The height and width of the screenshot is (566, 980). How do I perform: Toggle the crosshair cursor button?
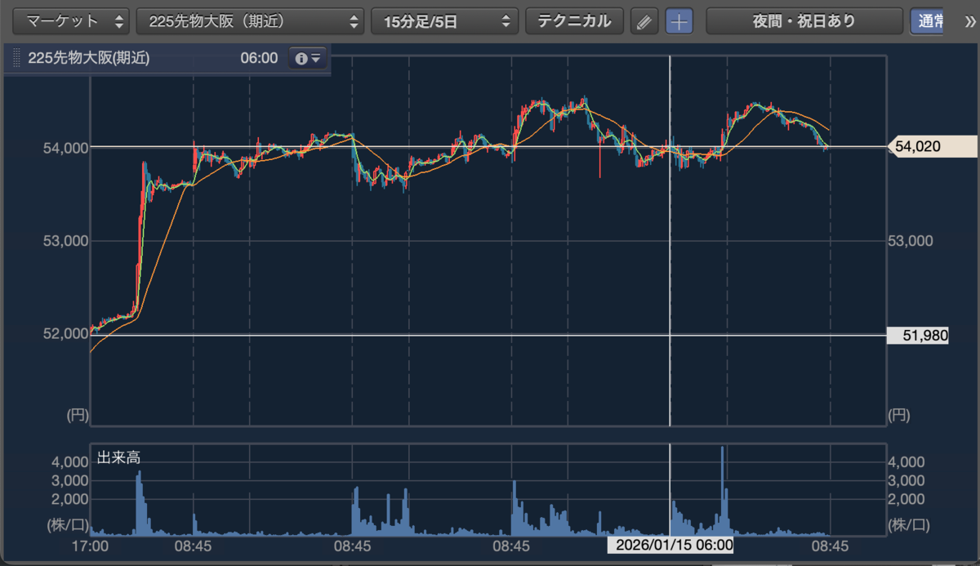click(x=679, y=22)
